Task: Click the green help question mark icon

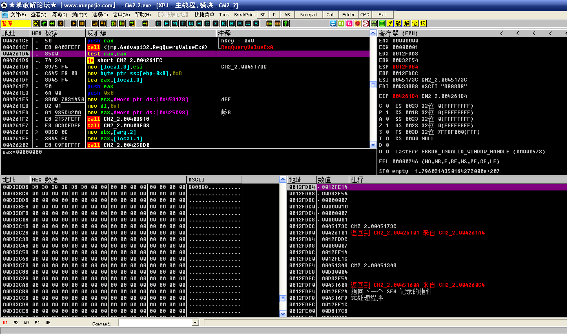Action: coord(286,24)
